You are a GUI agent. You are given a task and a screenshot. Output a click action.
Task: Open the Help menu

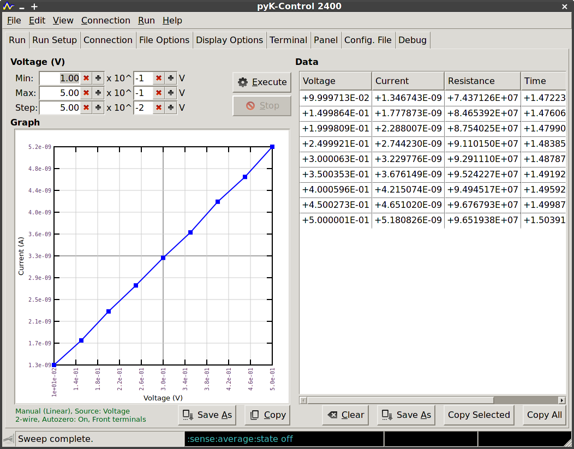(x=172, y=21)
